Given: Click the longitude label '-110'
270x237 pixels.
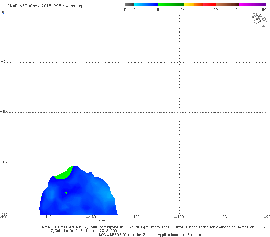Looking at the screenshot, I should coord(91,217).
